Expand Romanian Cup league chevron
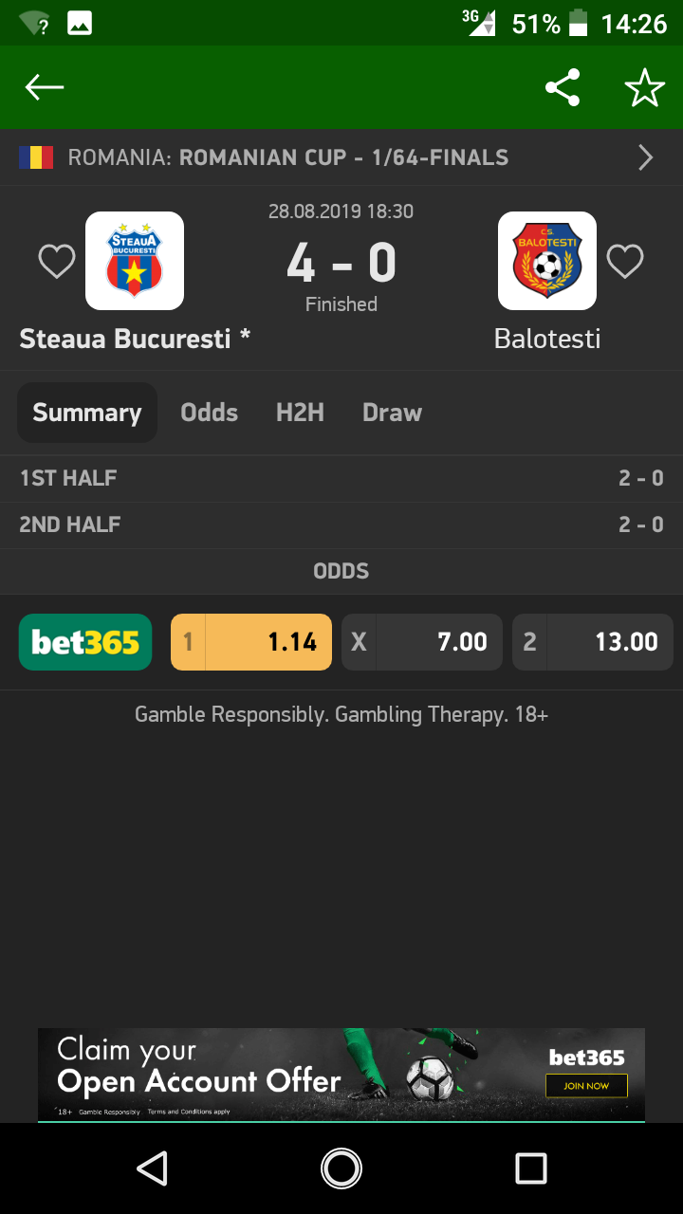 click(x=646, y=157)
